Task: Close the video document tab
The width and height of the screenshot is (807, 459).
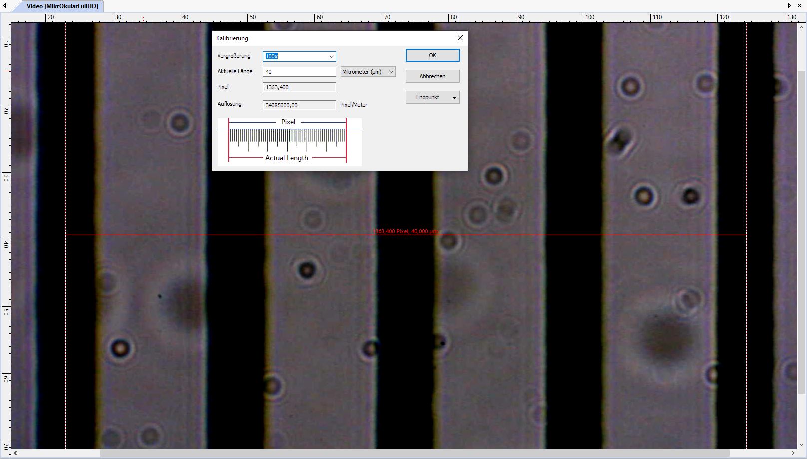Action: pos(799,6)
